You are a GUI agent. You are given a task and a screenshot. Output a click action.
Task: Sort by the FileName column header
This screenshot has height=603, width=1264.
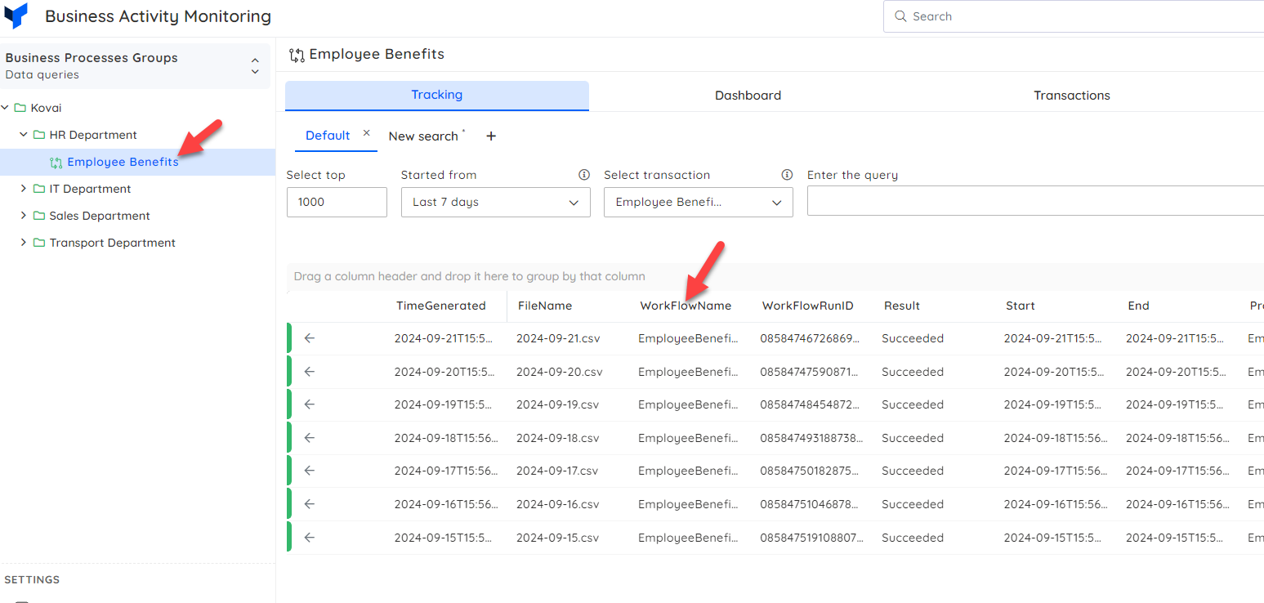[545, 306]
